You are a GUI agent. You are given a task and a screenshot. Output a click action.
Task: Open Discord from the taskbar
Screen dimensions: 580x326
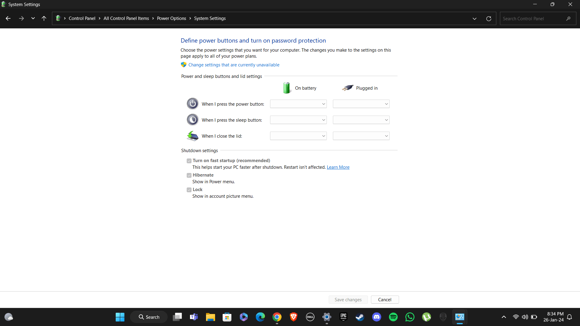pos(377,317)
